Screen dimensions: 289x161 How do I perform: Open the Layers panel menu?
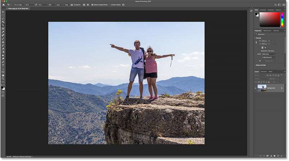pos(285,72)
